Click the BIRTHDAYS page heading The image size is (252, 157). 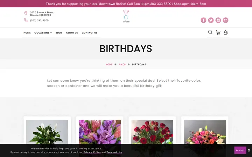click(126, 48)
